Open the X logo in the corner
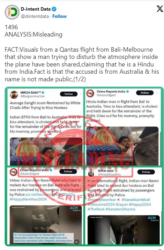This screenshot has width=164, height=250. point(160,9)
